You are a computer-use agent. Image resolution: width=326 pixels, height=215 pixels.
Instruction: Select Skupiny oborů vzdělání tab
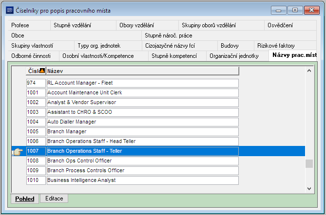[221, 25]
